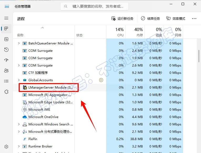201x153 pixels.
Task: Select the Microsoft (R) Aggregator row
Action: tap(98, 95)
